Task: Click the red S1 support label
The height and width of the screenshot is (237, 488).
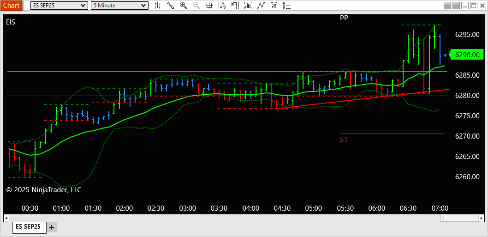Action: 343,140
